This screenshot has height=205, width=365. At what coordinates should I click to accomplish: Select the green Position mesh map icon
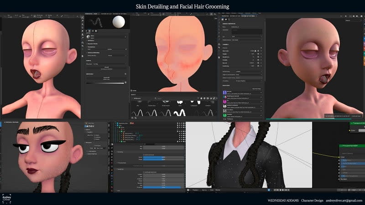pyautogui.click(x=224, y=115)
